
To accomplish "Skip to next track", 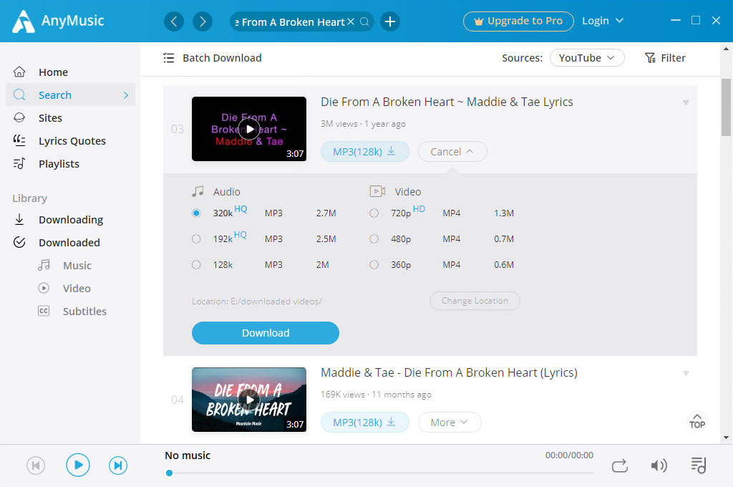I will 118,466.
